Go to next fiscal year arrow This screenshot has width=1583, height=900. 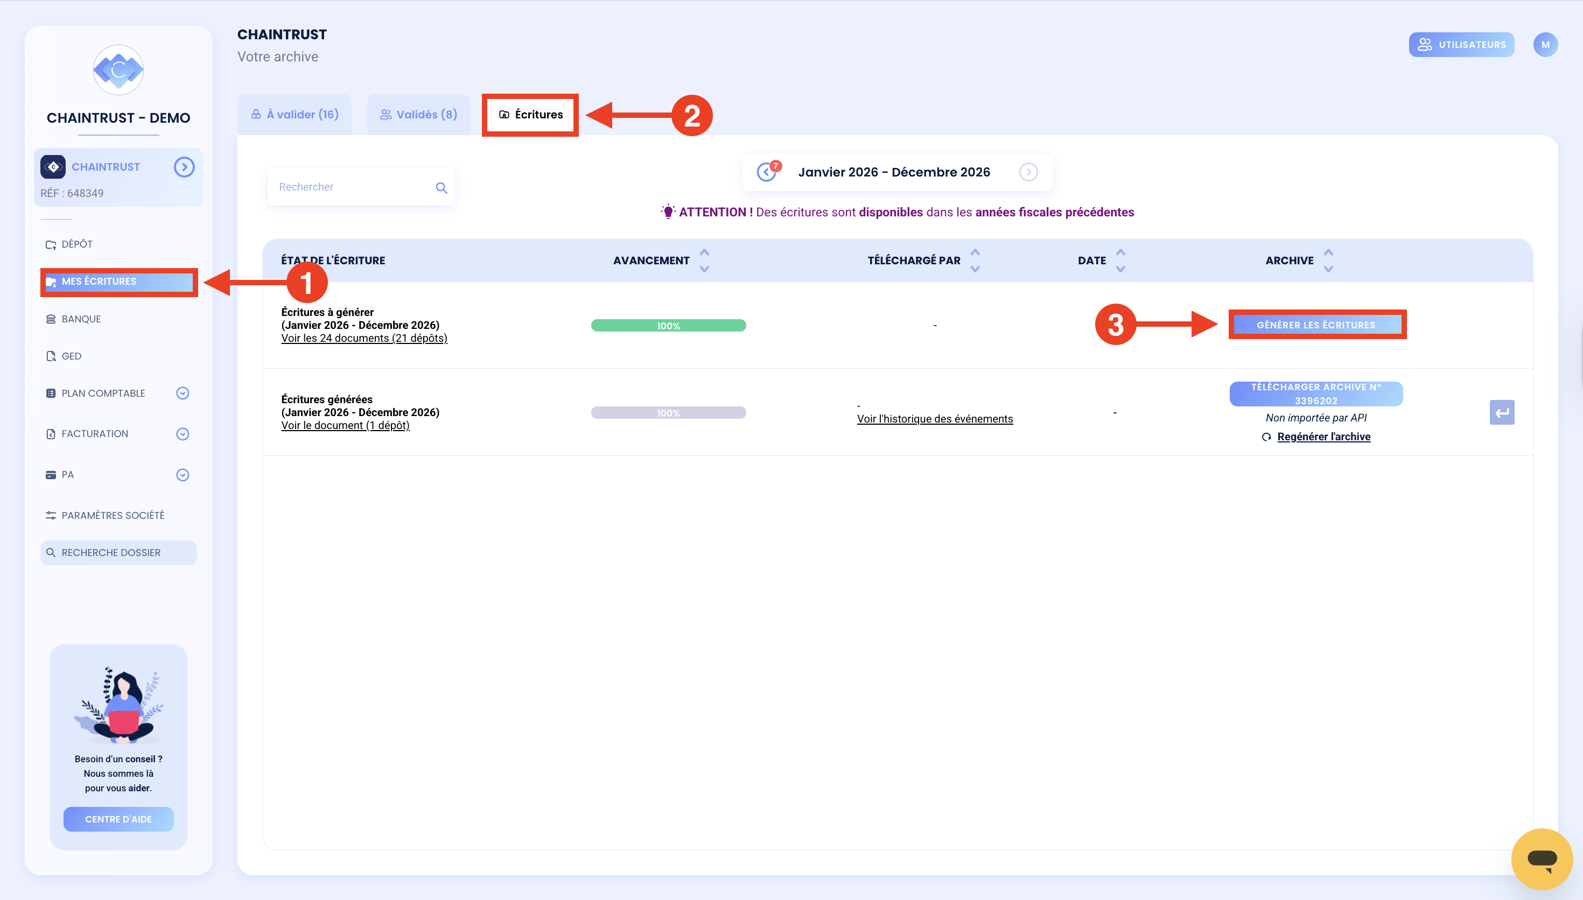(1028, 172)
